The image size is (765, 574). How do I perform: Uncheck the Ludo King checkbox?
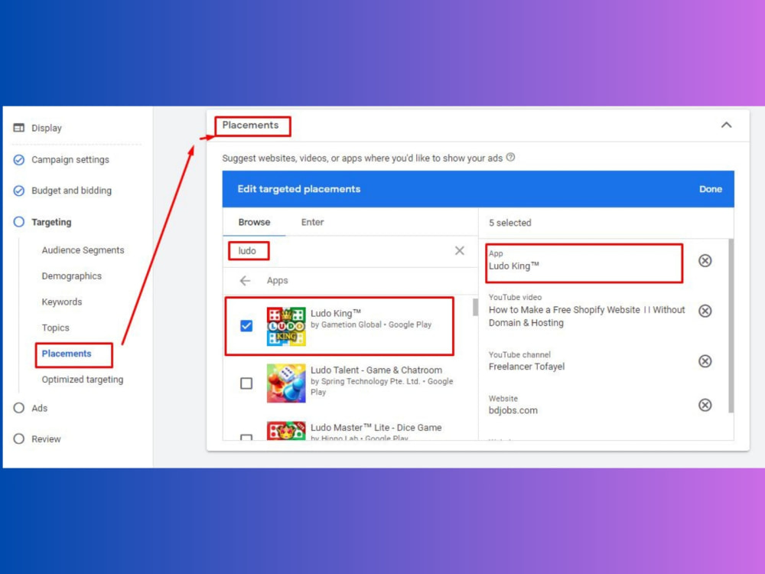(246, 325)
